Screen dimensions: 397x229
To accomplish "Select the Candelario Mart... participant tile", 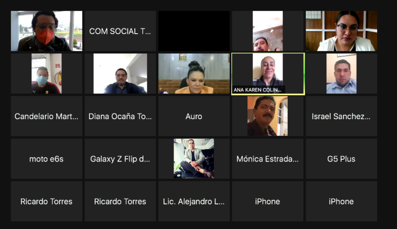I will (x=47, y=116).
